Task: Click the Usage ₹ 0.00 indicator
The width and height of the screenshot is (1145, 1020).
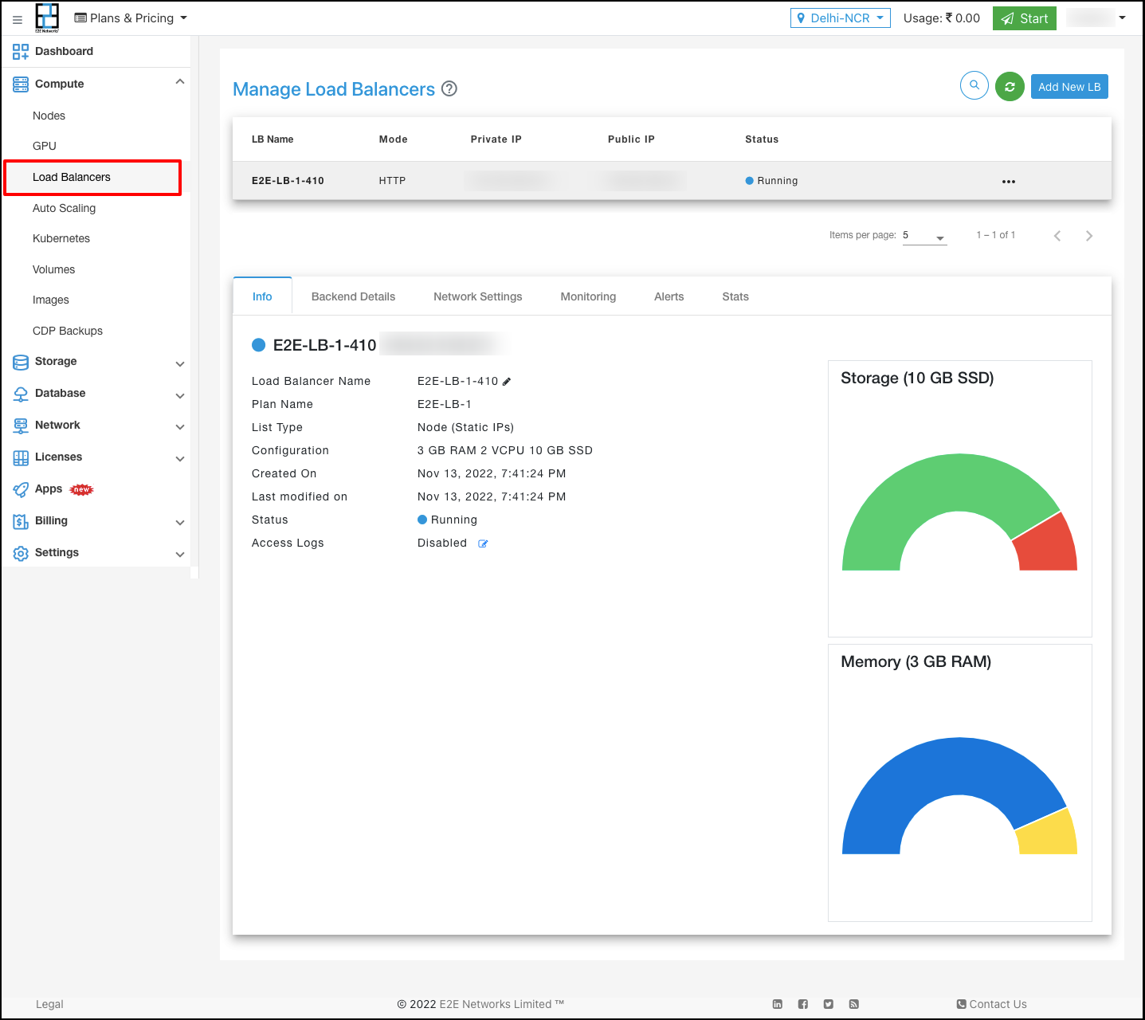Action: click(942, 18)
